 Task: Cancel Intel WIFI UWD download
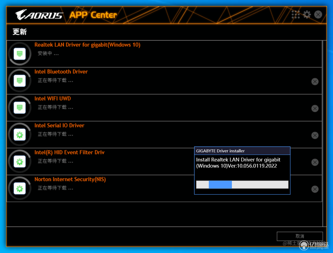click(315, 108)
